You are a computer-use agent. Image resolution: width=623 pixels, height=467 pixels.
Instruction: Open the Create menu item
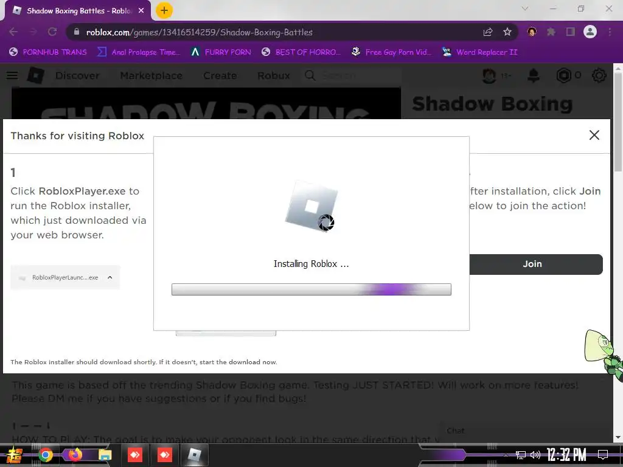point(220,75)
